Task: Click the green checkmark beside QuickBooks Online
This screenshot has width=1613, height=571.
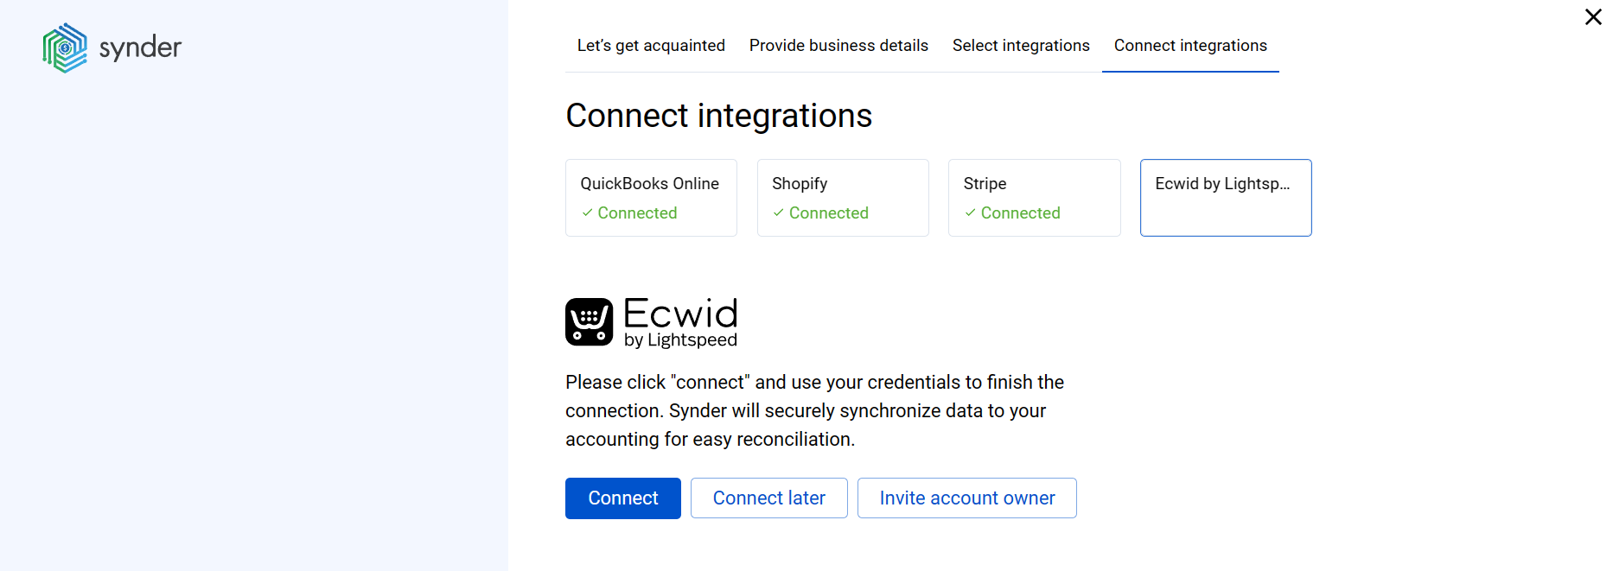Action: point(587,213)
